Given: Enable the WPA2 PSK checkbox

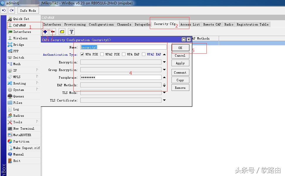Looking at the screenshot, I should pyautogui.click(x=102, y=54).
